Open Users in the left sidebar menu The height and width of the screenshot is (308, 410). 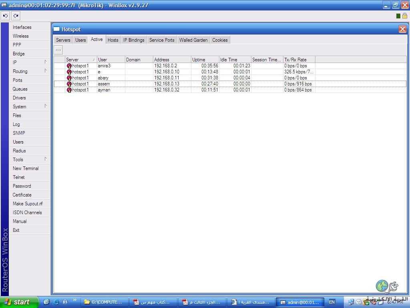30,142
